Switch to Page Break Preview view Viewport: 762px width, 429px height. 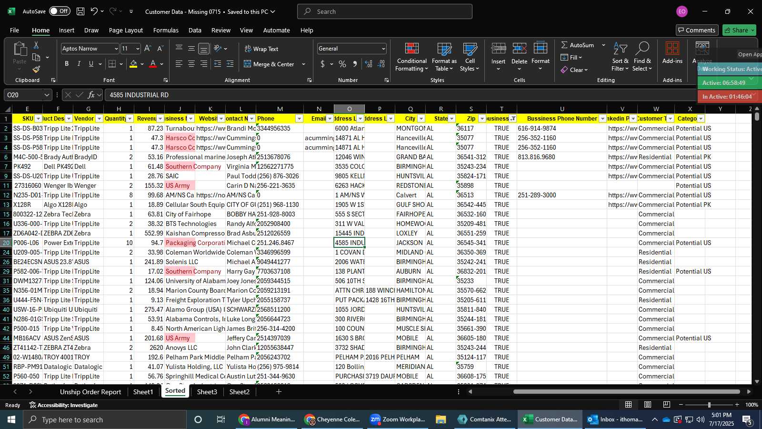(666, 405)
